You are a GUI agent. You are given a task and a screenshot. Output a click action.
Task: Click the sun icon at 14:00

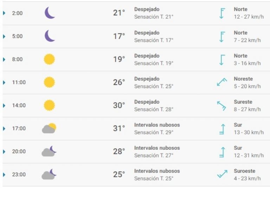tap(49, 105)
